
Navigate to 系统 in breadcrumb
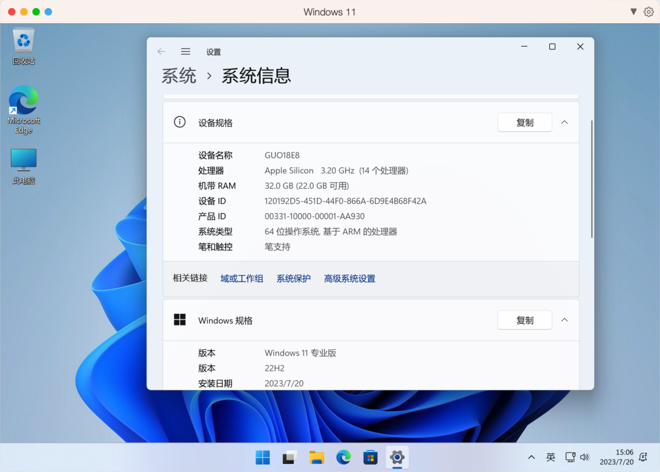tap(179, 76)
